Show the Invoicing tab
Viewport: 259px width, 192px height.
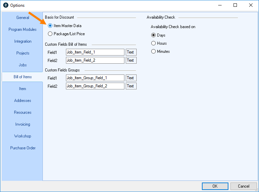click(22, 124)
